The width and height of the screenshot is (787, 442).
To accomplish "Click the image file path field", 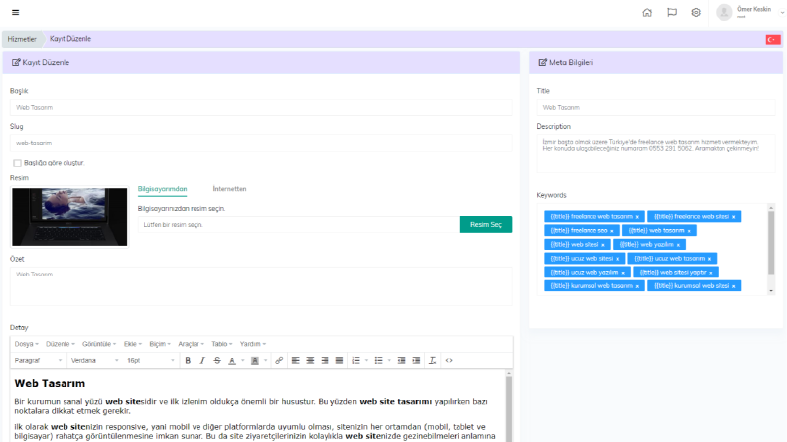I will [x=299, y=225].
